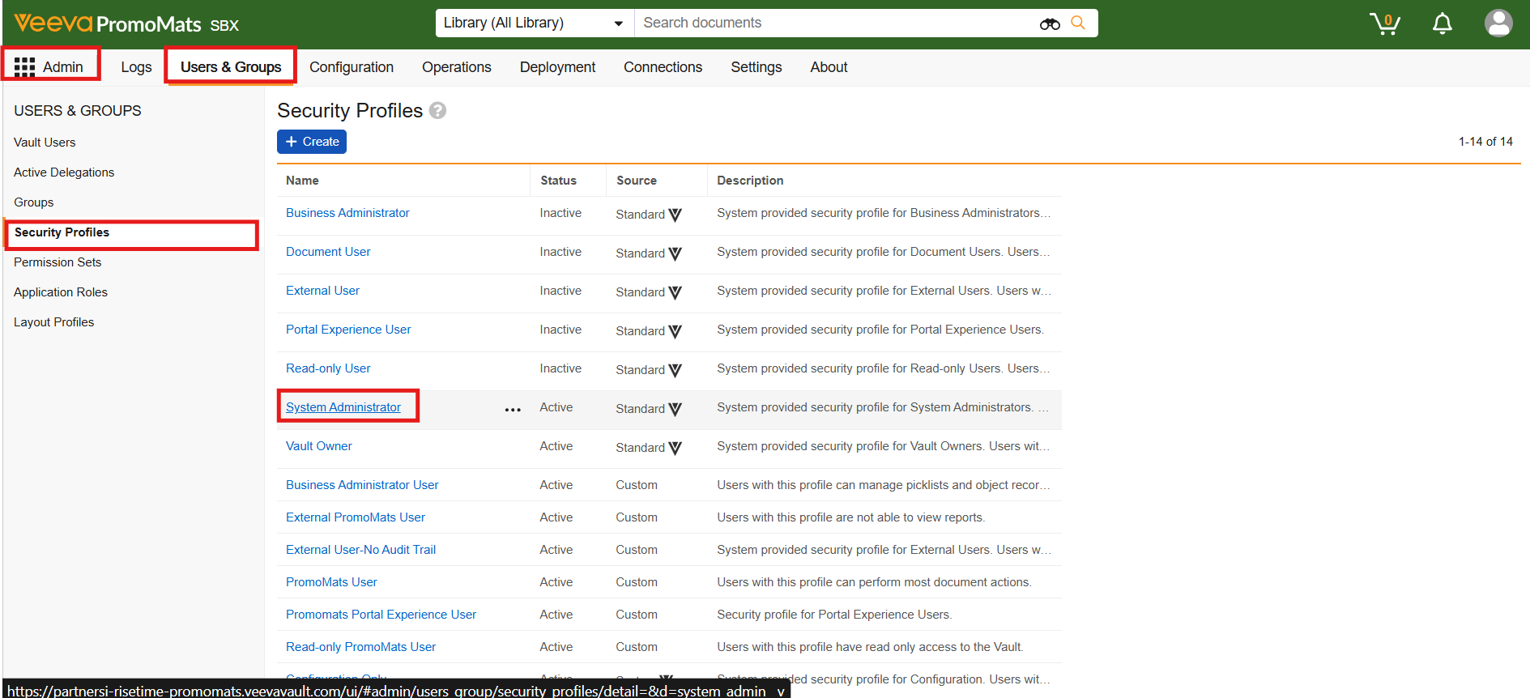Click Veeva standard icon in Portal Experience User row
The image size is (1530, 698).
point(675,331)
